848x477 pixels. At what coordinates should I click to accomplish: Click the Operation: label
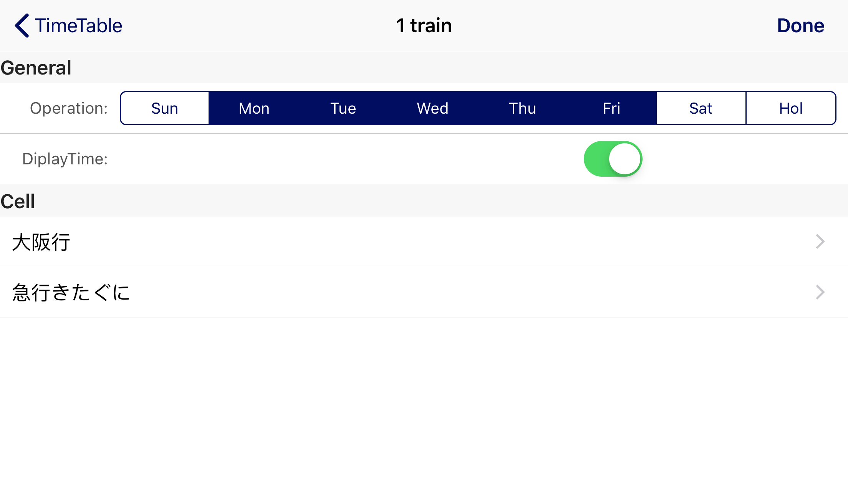point(69,108)
